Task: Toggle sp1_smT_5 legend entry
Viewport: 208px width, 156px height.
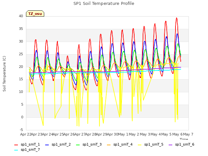Action: click(x=150, y=145)
